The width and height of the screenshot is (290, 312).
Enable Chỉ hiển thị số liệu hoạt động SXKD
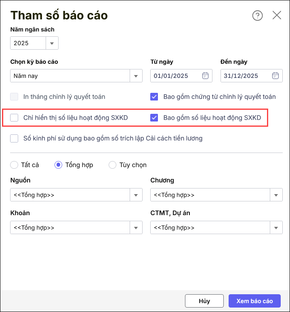tap(15, 118)
